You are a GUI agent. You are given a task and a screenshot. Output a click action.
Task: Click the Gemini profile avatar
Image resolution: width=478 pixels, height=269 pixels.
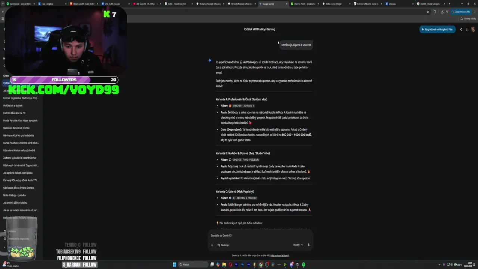tap(473, 29)
